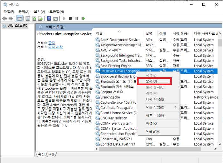The image size is (223, 163).
Task: Choose 도움말(H) in the context menu
Action: pyautogui.click(x=153, y=131)
